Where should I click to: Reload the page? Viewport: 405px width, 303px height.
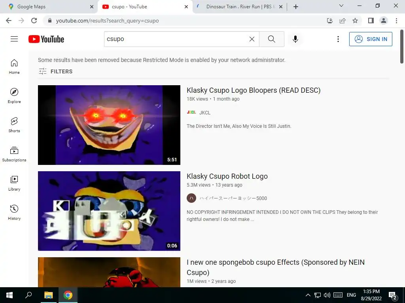point(34,21)
